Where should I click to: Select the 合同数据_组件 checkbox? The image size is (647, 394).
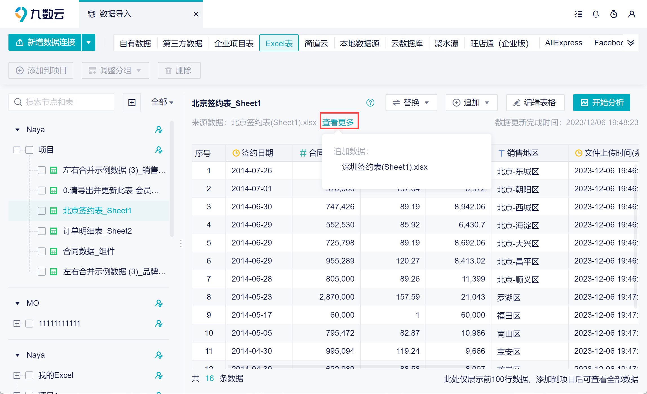click(x=42, y=251)
